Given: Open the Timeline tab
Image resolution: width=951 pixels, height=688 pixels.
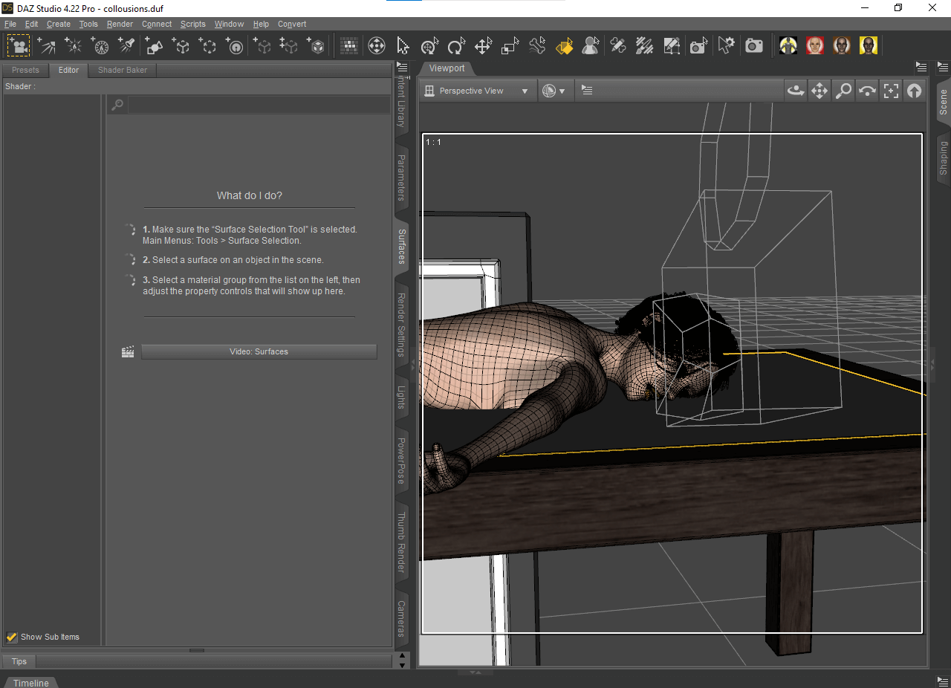Looking at the screenshot, I should click(x=31, y=683).
